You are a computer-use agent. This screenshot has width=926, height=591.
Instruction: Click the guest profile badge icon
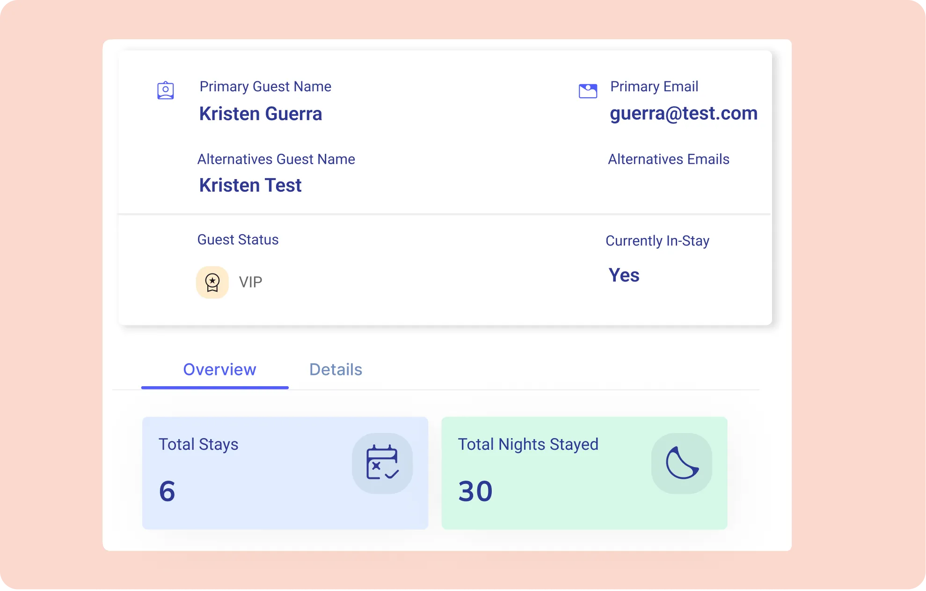[x=165, y=90]
